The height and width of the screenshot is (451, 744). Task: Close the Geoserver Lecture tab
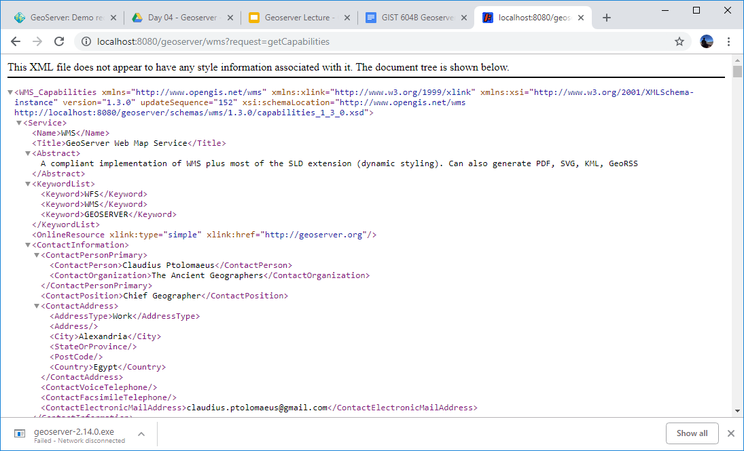(347, 18)
